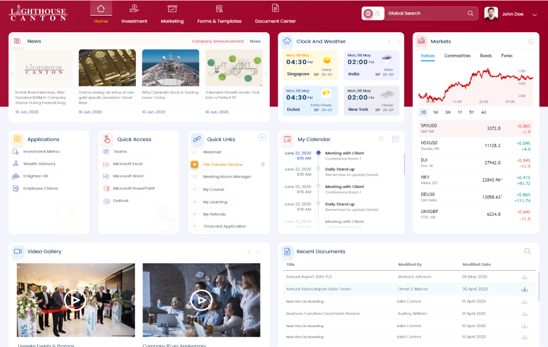Screen dimensions: 548x347
Task: Select the News filter link
Action: (x=255, y=41)
